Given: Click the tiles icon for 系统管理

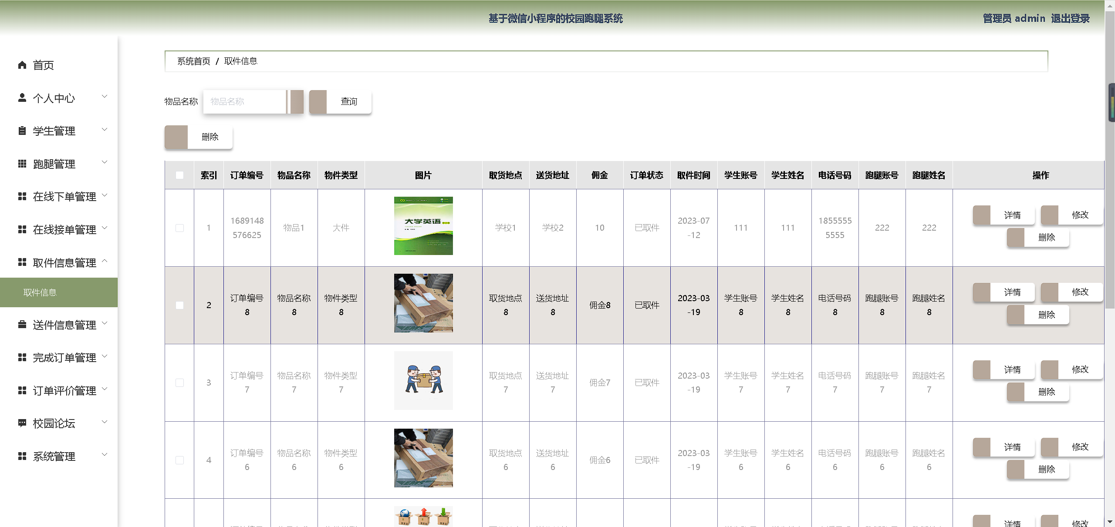Looking at the screenshot, I should tap(22, 456).
